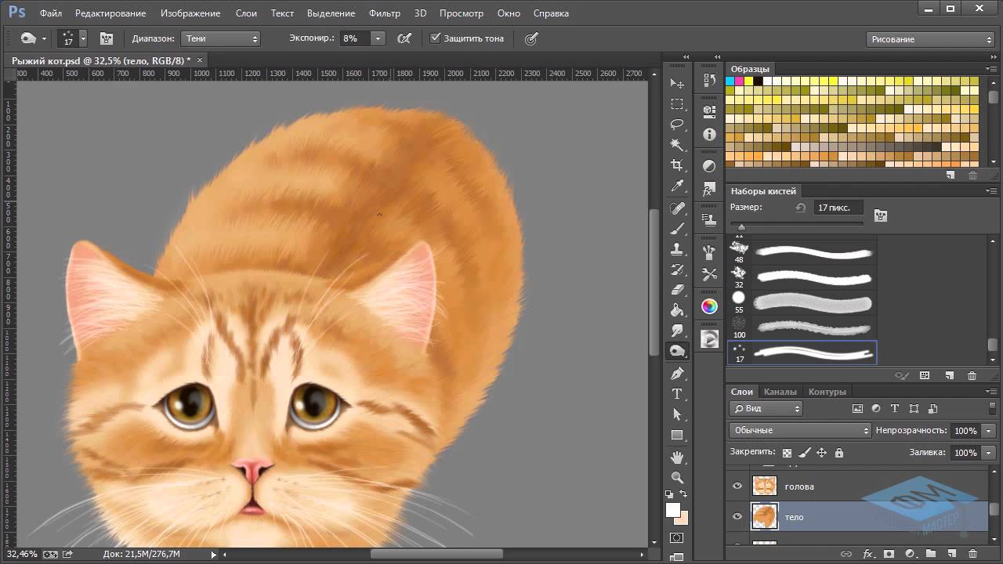Select the Crop tool
Image resolution: width=1003 pixels, height=564 pixels.
(x=677, y=165)
